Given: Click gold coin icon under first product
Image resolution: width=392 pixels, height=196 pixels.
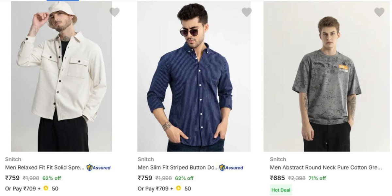Looking at the screenshot, I should tap(46, 188).
